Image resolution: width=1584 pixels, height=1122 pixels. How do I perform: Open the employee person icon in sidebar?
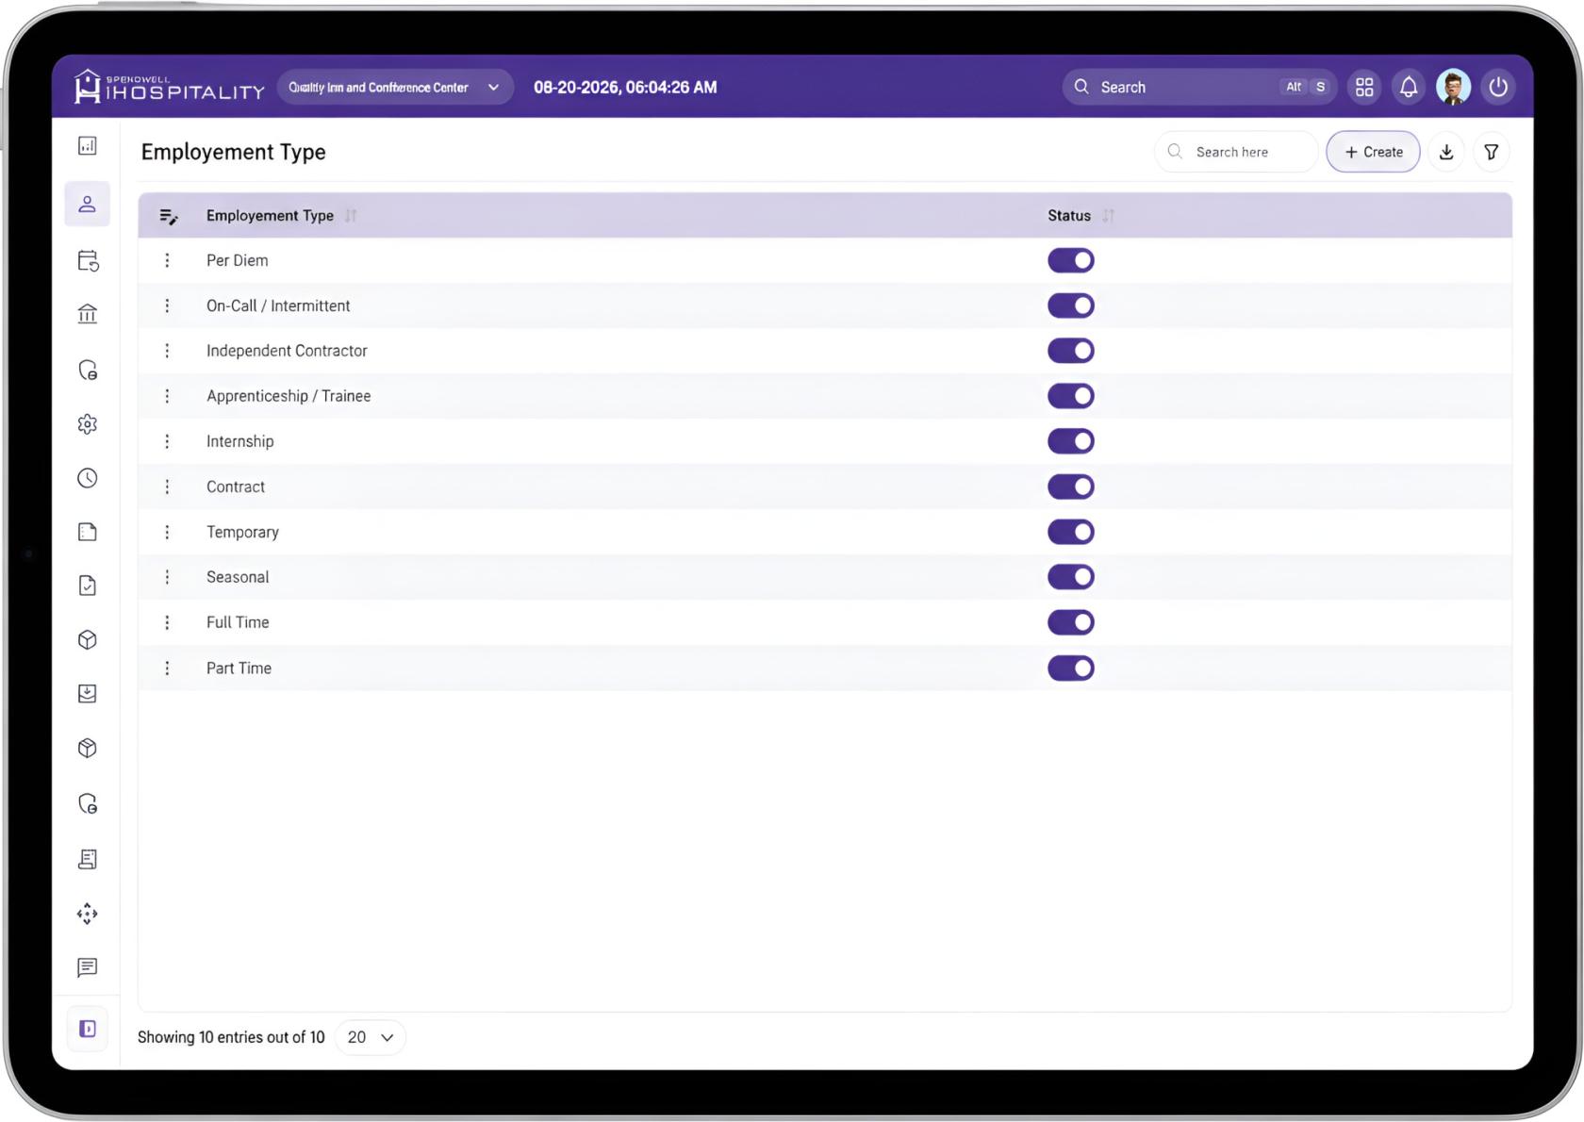click(x=88, y=204)
